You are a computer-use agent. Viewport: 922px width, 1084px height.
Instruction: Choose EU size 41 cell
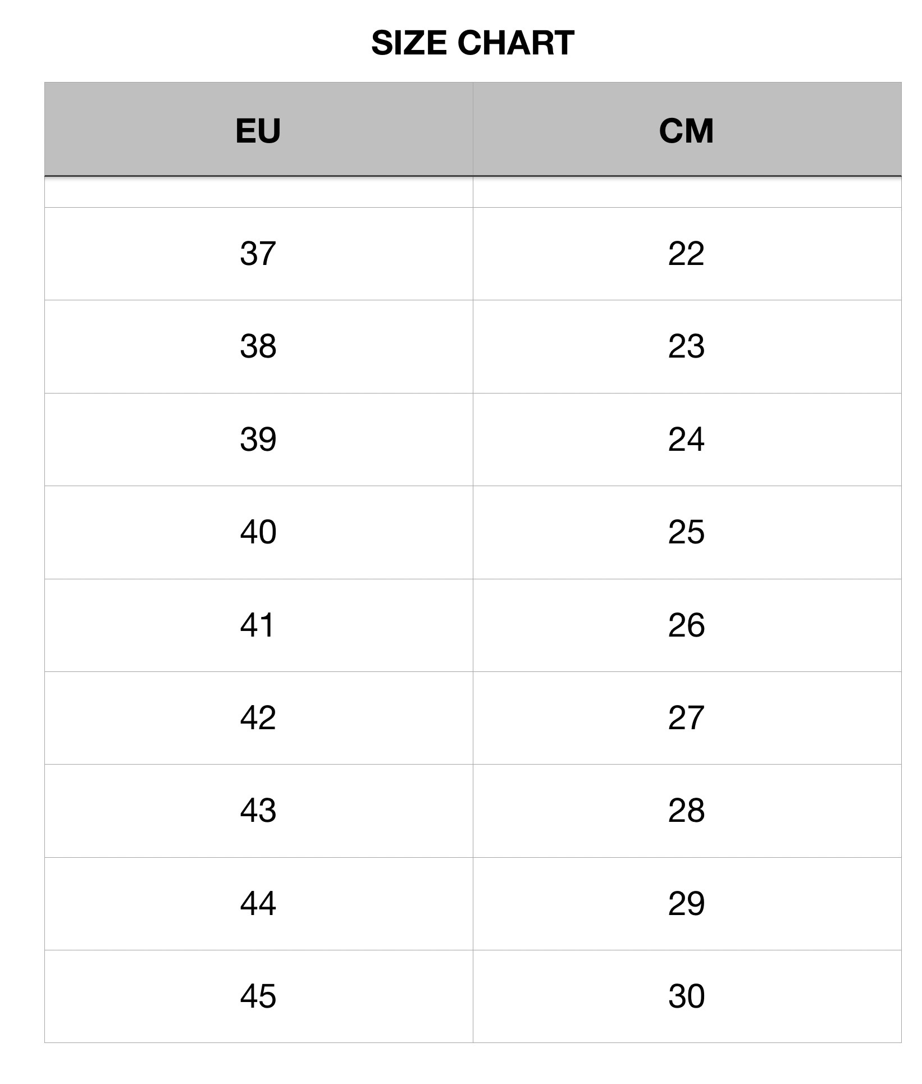point(258,625)
